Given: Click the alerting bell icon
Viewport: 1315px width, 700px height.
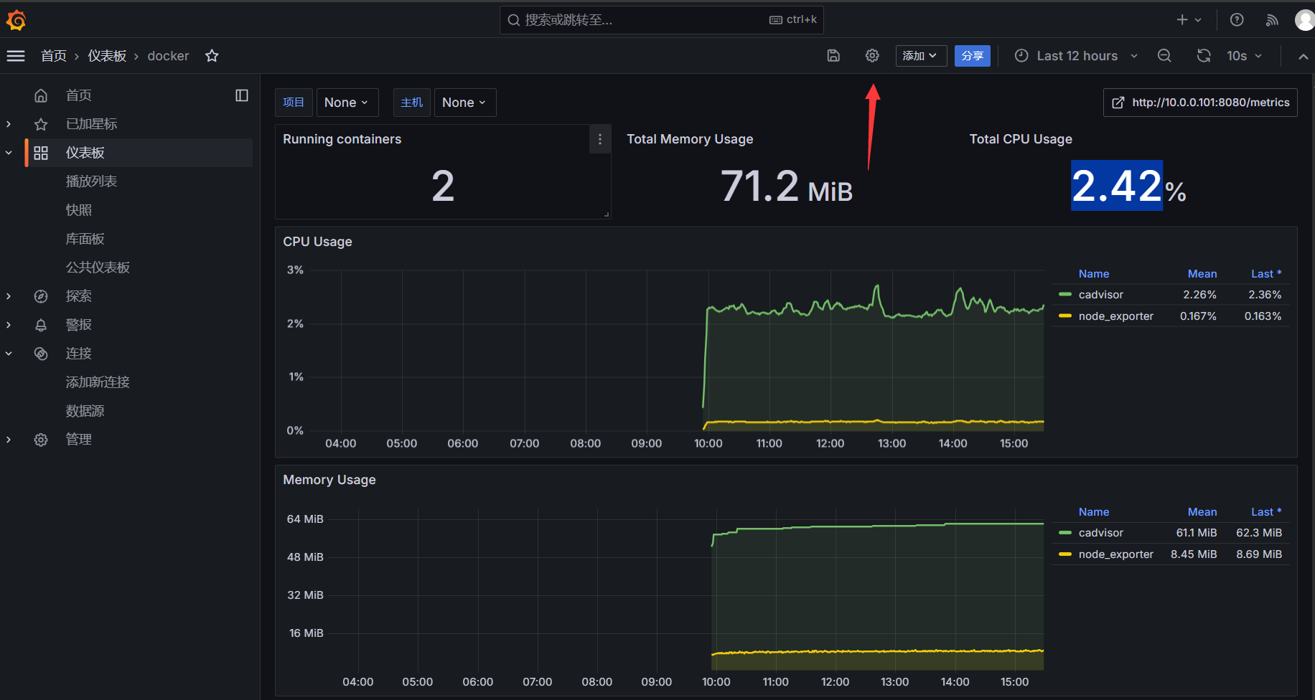Looking at the screenshot, I should point(41,325).
